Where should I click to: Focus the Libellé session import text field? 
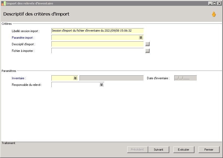(97, 31)
